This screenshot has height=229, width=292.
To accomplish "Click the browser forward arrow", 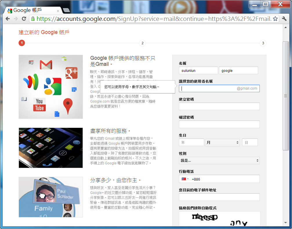I will (16, 19).
